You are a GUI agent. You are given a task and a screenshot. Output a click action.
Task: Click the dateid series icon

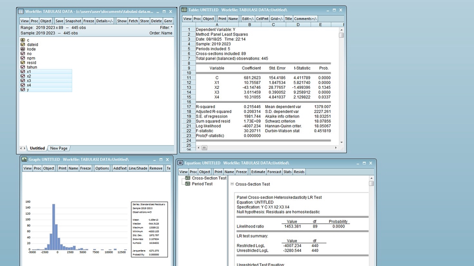(23, 44)
